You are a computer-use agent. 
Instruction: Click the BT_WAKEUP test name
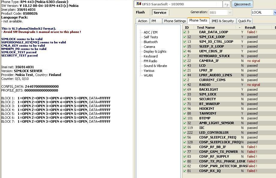tap(209, 104)
